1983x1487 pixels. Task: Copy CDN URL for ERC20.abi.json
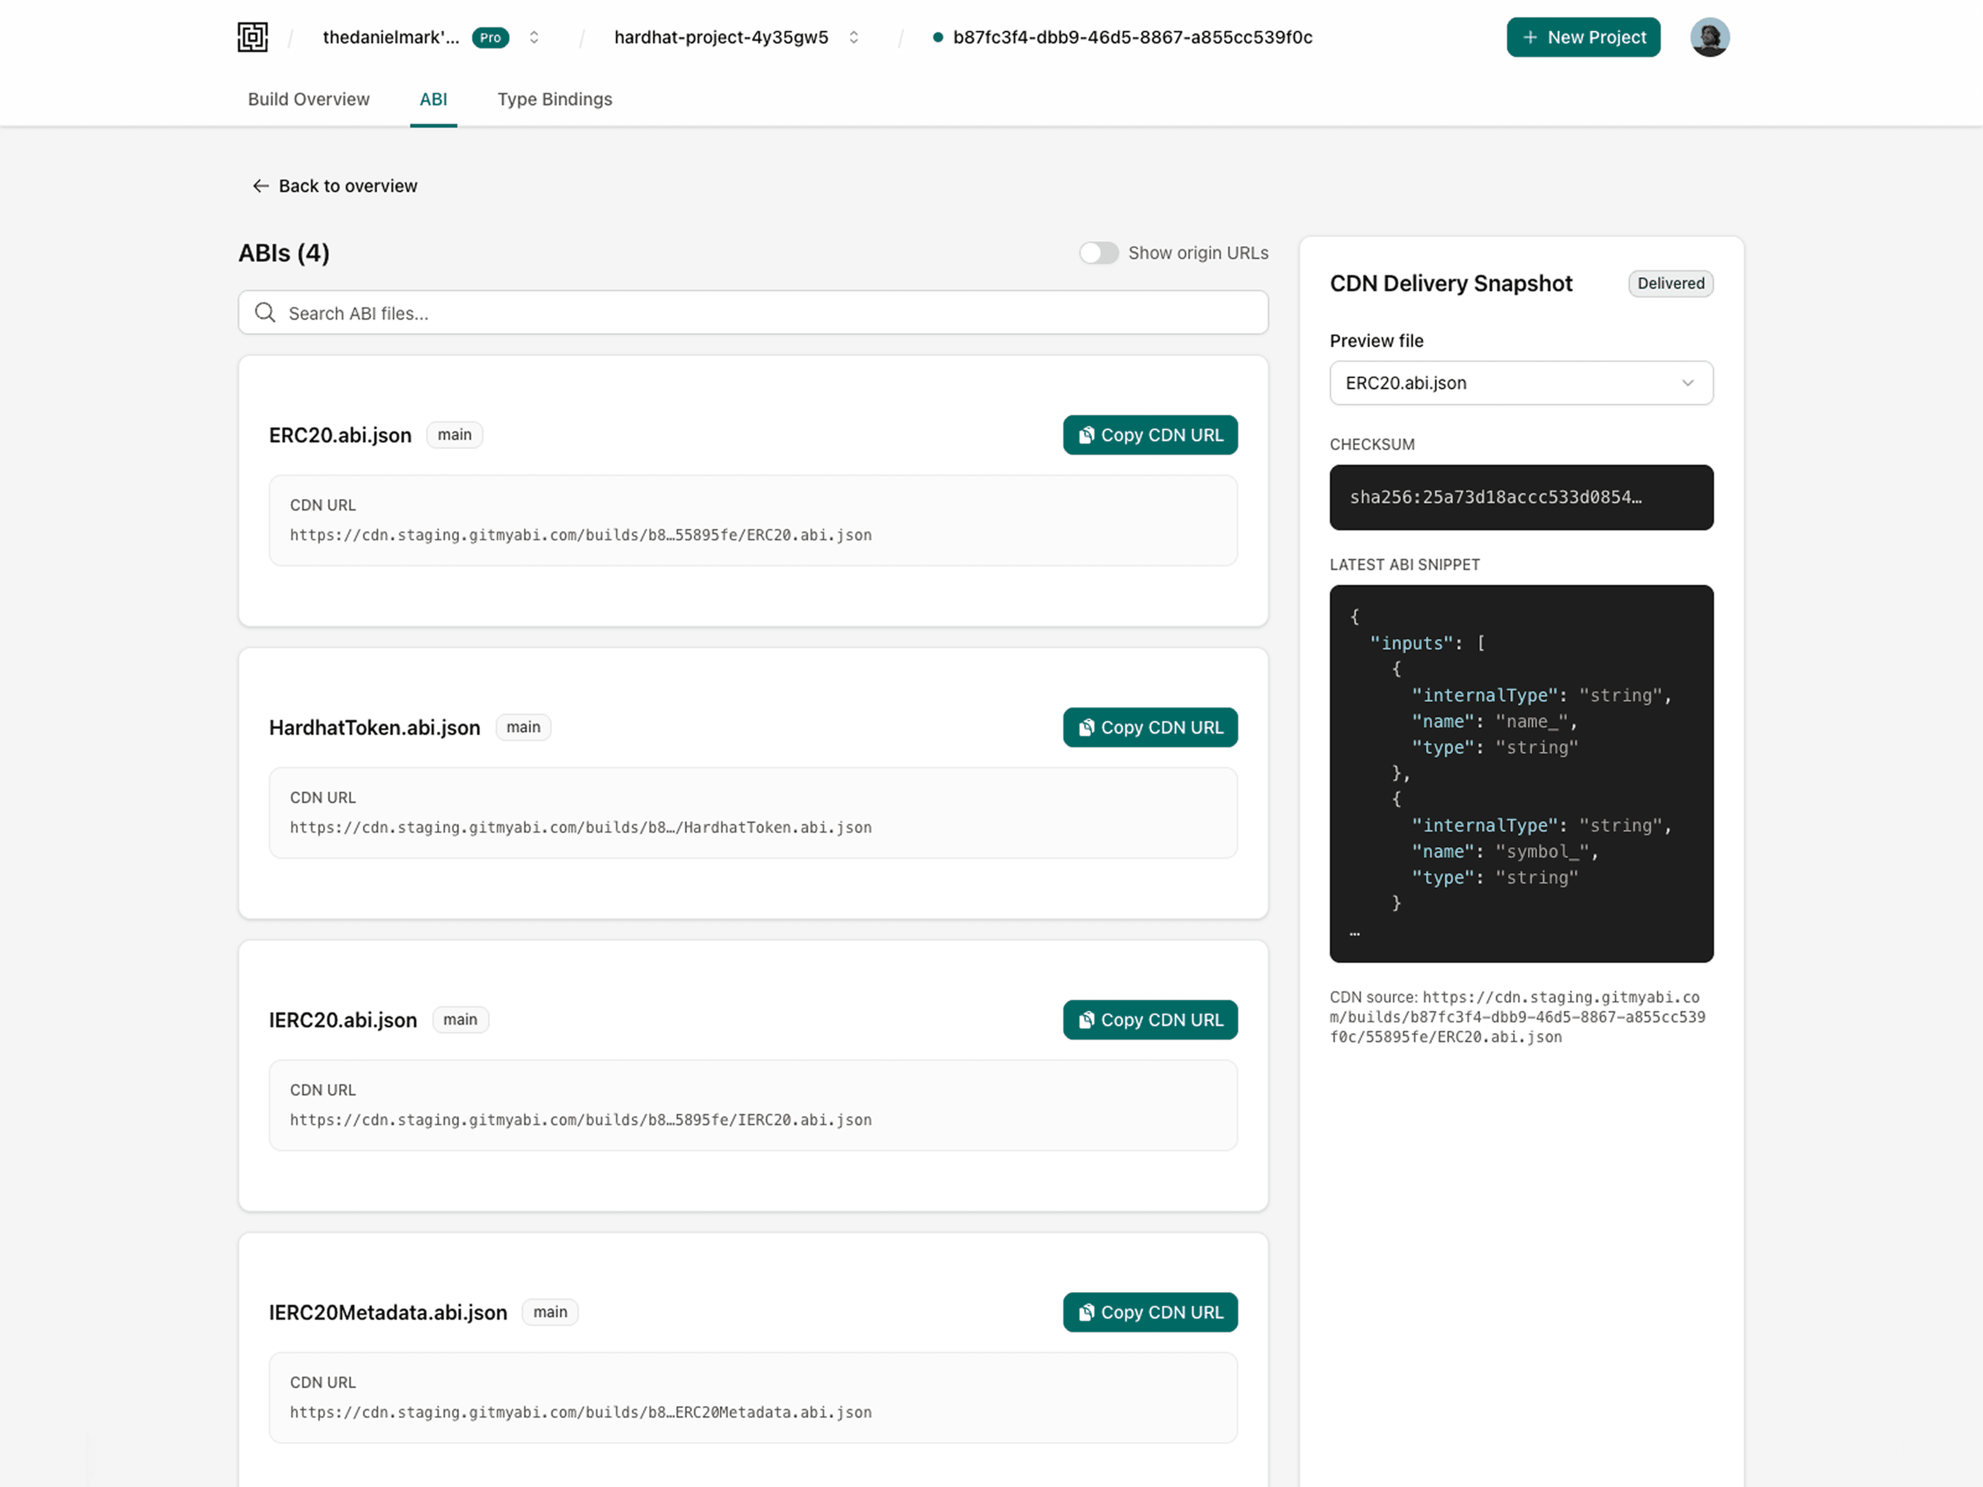coord(1150,435)
